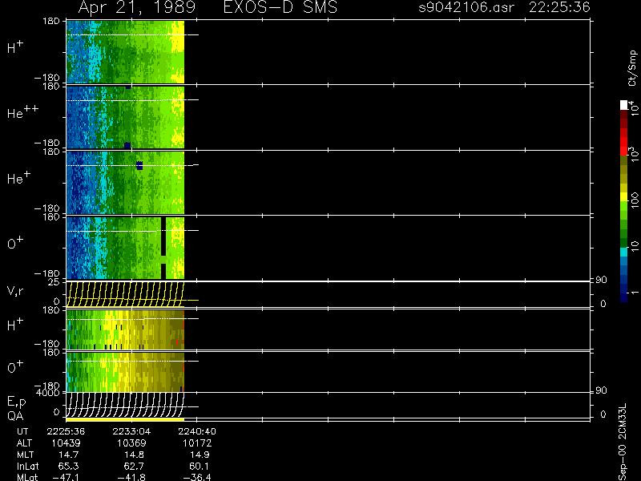Click the InLat value '60.1'
Screen dimensions: 641x481
point(199,466)
